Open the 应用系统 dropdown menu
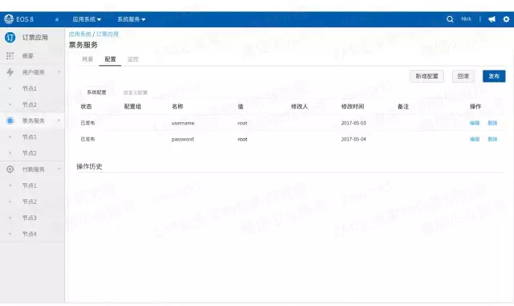 (87, 19)
